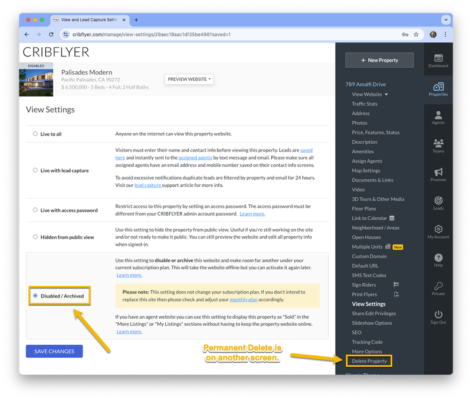
Task: Open Assign Agents menu item
Action: [367, 161]
